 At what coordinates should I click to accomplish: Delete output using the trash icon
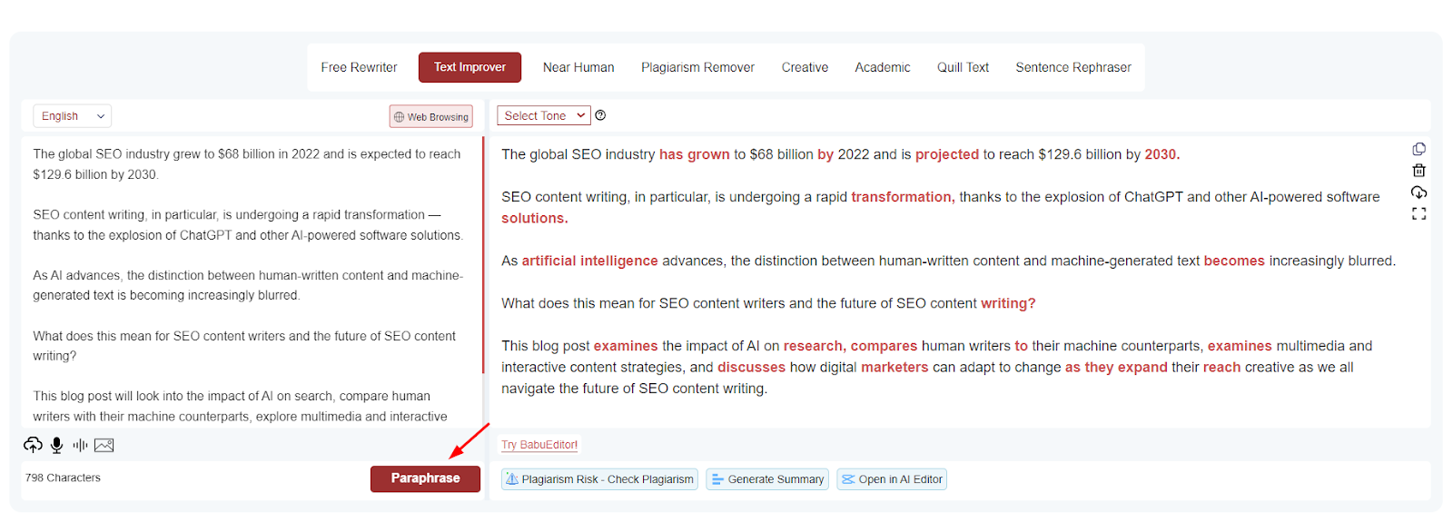[x=1418, y=171]
